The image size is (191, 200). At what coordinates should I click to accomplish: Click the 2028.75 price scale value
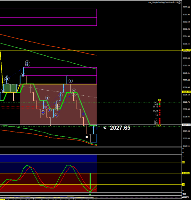coord(186,102)
